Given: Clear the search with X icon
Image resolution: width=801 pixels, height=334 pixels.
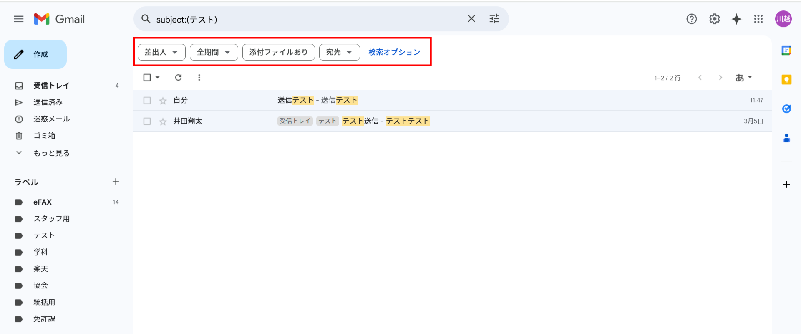Looking at the screenshot, I should [x=471, y=19].
